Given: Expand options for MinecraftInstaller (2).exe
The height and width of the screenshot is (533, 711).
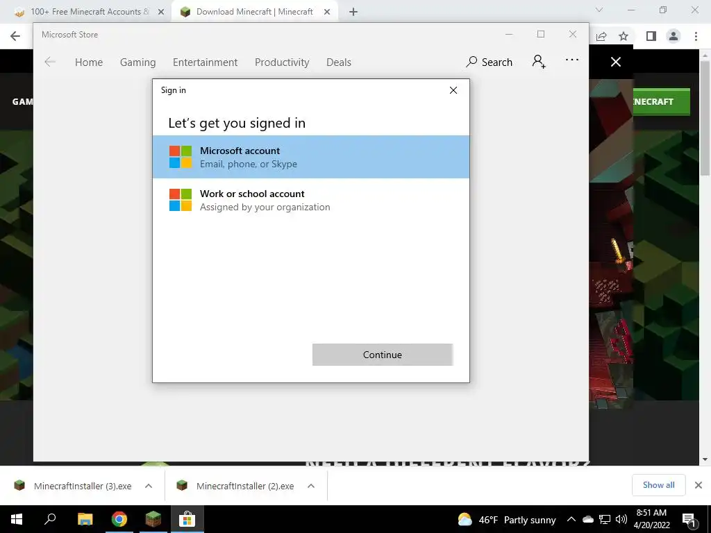Looking at the screenshot, I should 311,486.
